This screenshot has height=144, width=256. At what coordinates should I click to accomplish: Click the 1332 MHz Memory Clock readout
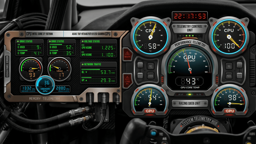(x=28, y=88)
